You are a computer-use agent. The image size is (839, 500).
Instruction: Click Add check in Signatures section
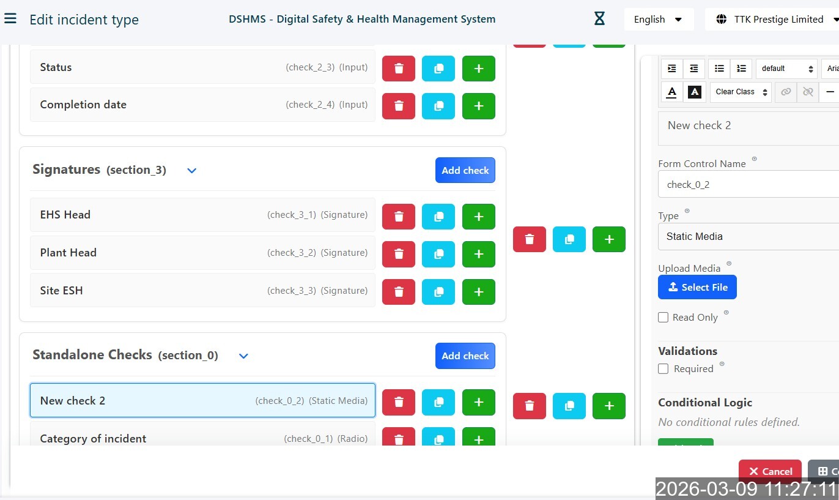pos(465,170)
